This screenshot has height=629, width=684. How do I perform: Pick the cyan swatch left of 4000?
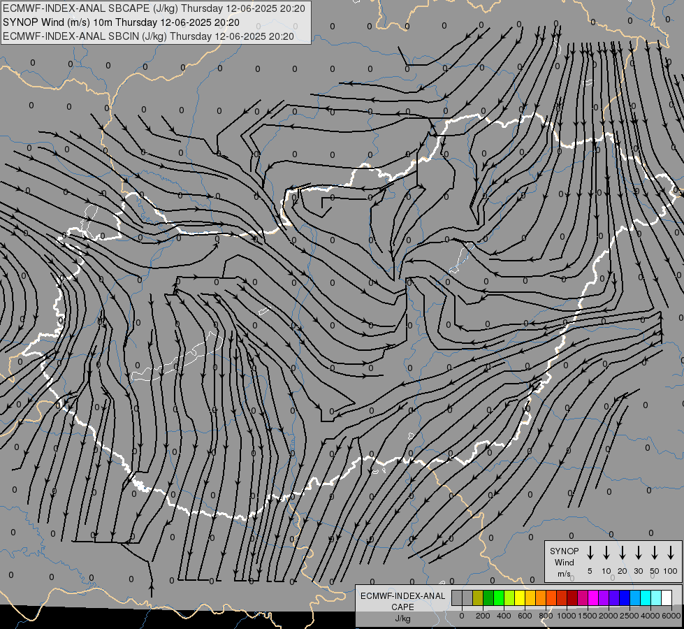(x=646, y=598)
